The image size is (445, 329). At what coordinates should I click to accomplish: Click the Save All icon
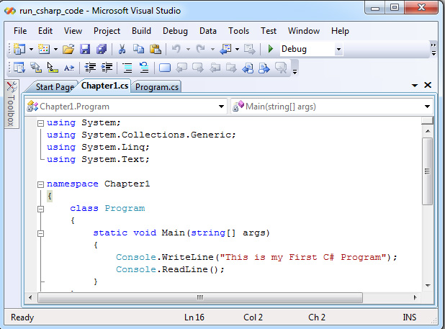(102, 49)
